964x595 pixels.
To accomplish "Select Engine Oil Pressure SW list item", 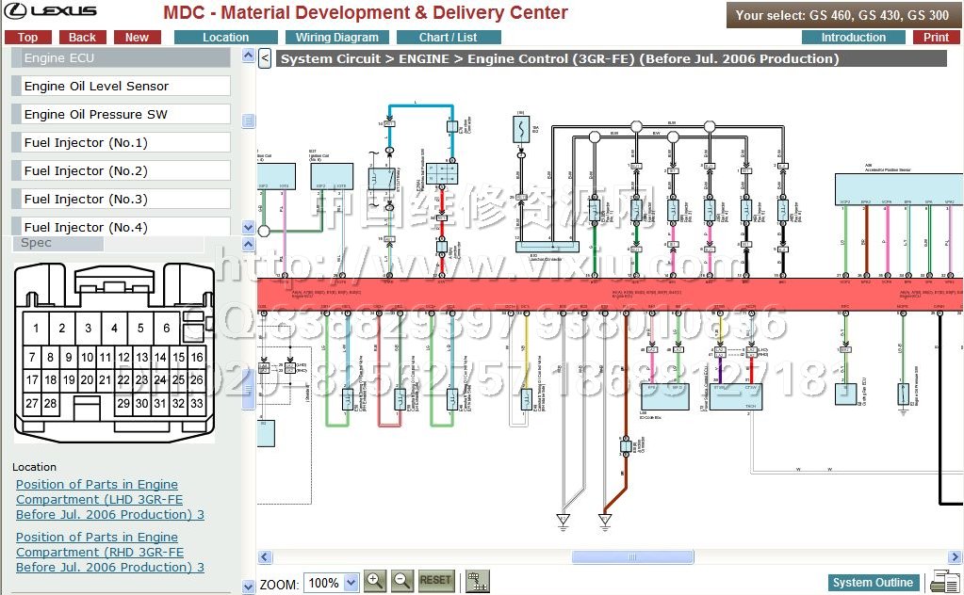I will [x=122, y=115].
